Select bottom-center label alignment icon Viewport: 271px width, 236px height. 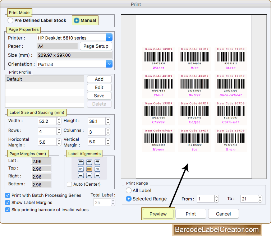(x=89, y=176)
